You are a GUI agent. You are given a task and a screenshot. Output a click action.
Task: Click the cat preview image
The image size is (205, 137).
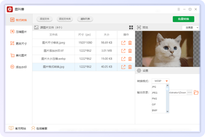pos(168,49)
